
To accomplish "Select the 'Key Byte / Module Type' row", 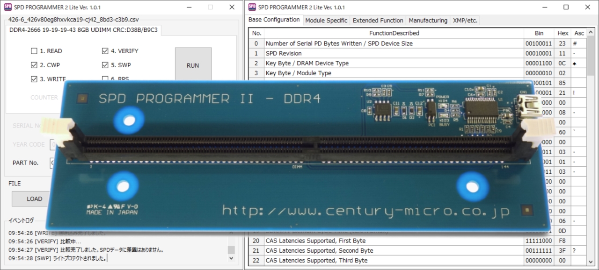I will (394, 73).
